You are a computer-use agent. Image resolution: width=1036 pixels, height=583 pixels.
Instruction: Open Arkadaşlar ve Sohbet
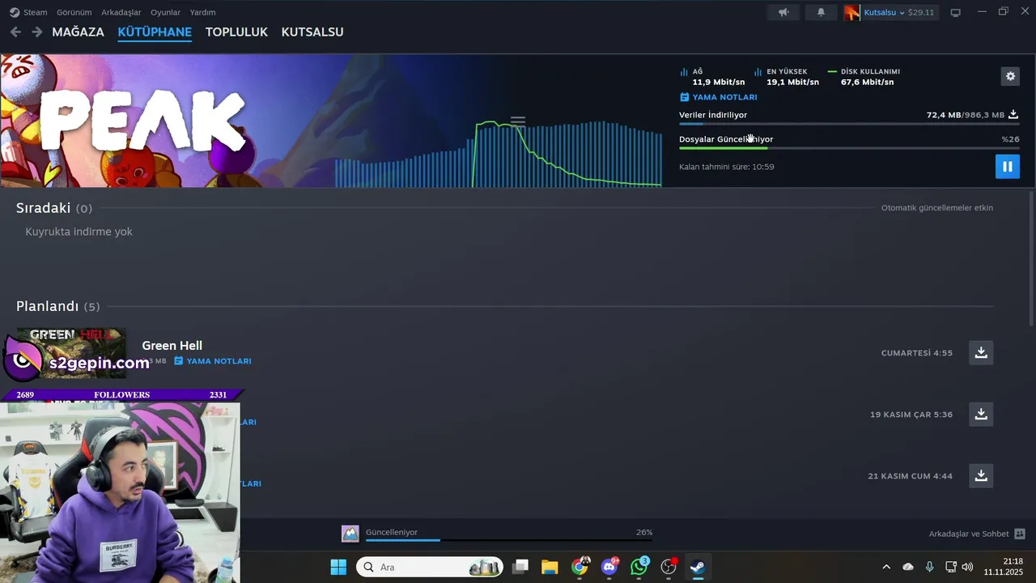tap(977, 534)
